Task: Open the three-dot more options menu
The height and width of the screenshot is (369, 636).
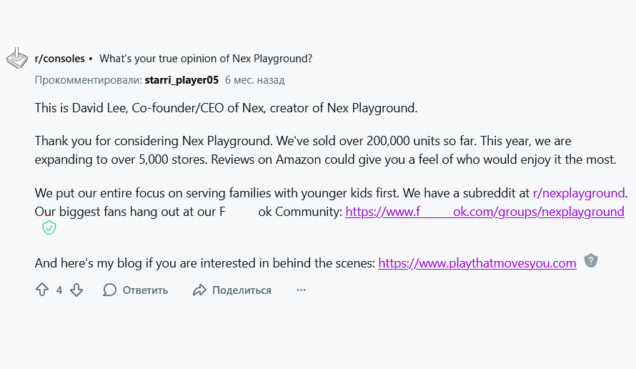Action: pyautogui.click(x=301, y=290)
